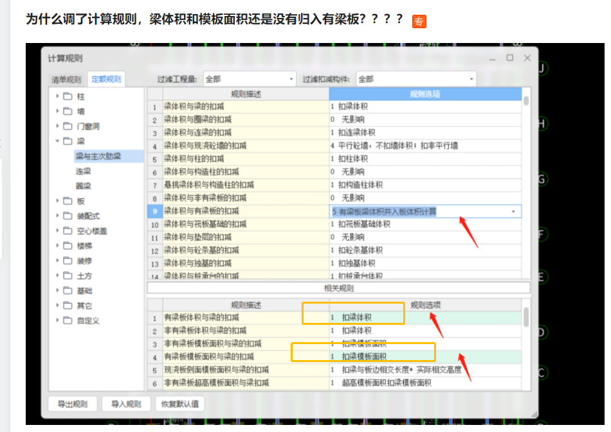
Task: Select 圈梁 in the tree
Action: [x=83, y=186]
